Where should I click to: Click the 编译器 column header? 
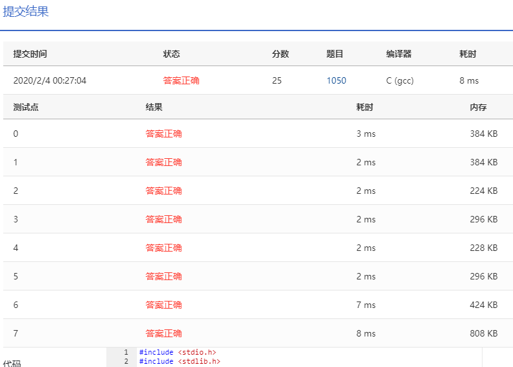click(399, 54)
